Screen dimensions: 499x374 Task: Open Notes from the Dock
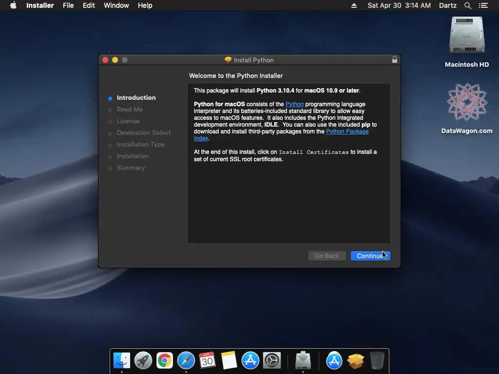click(229, 360)
